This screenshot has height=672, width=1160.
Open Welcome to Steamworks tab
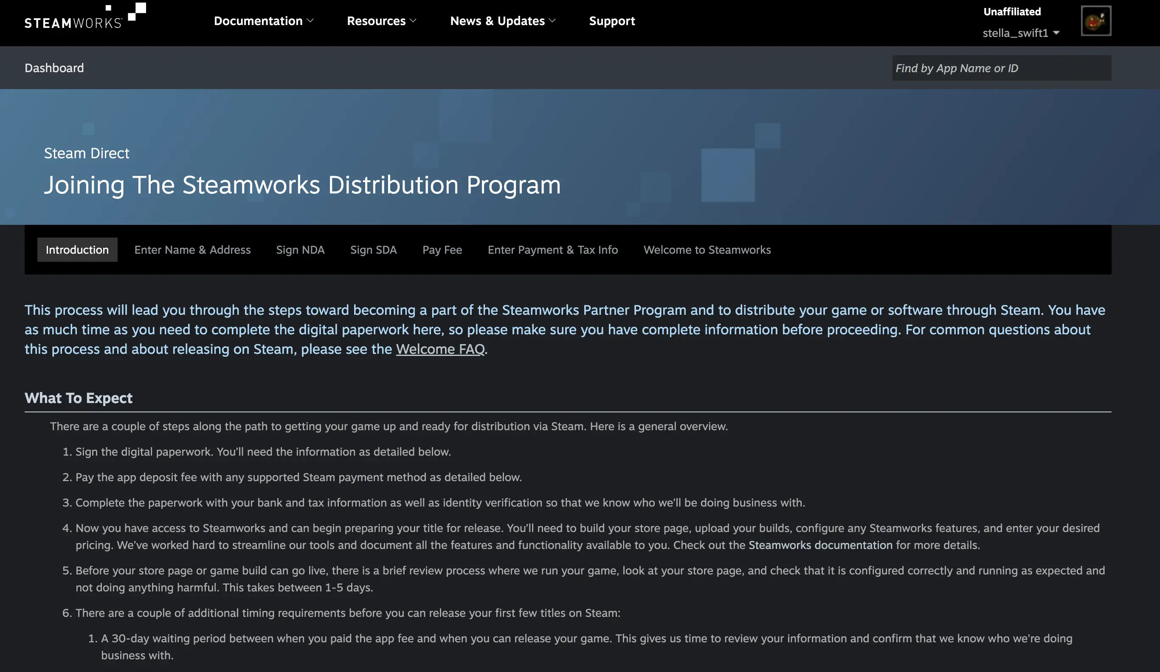click(707, 250)
